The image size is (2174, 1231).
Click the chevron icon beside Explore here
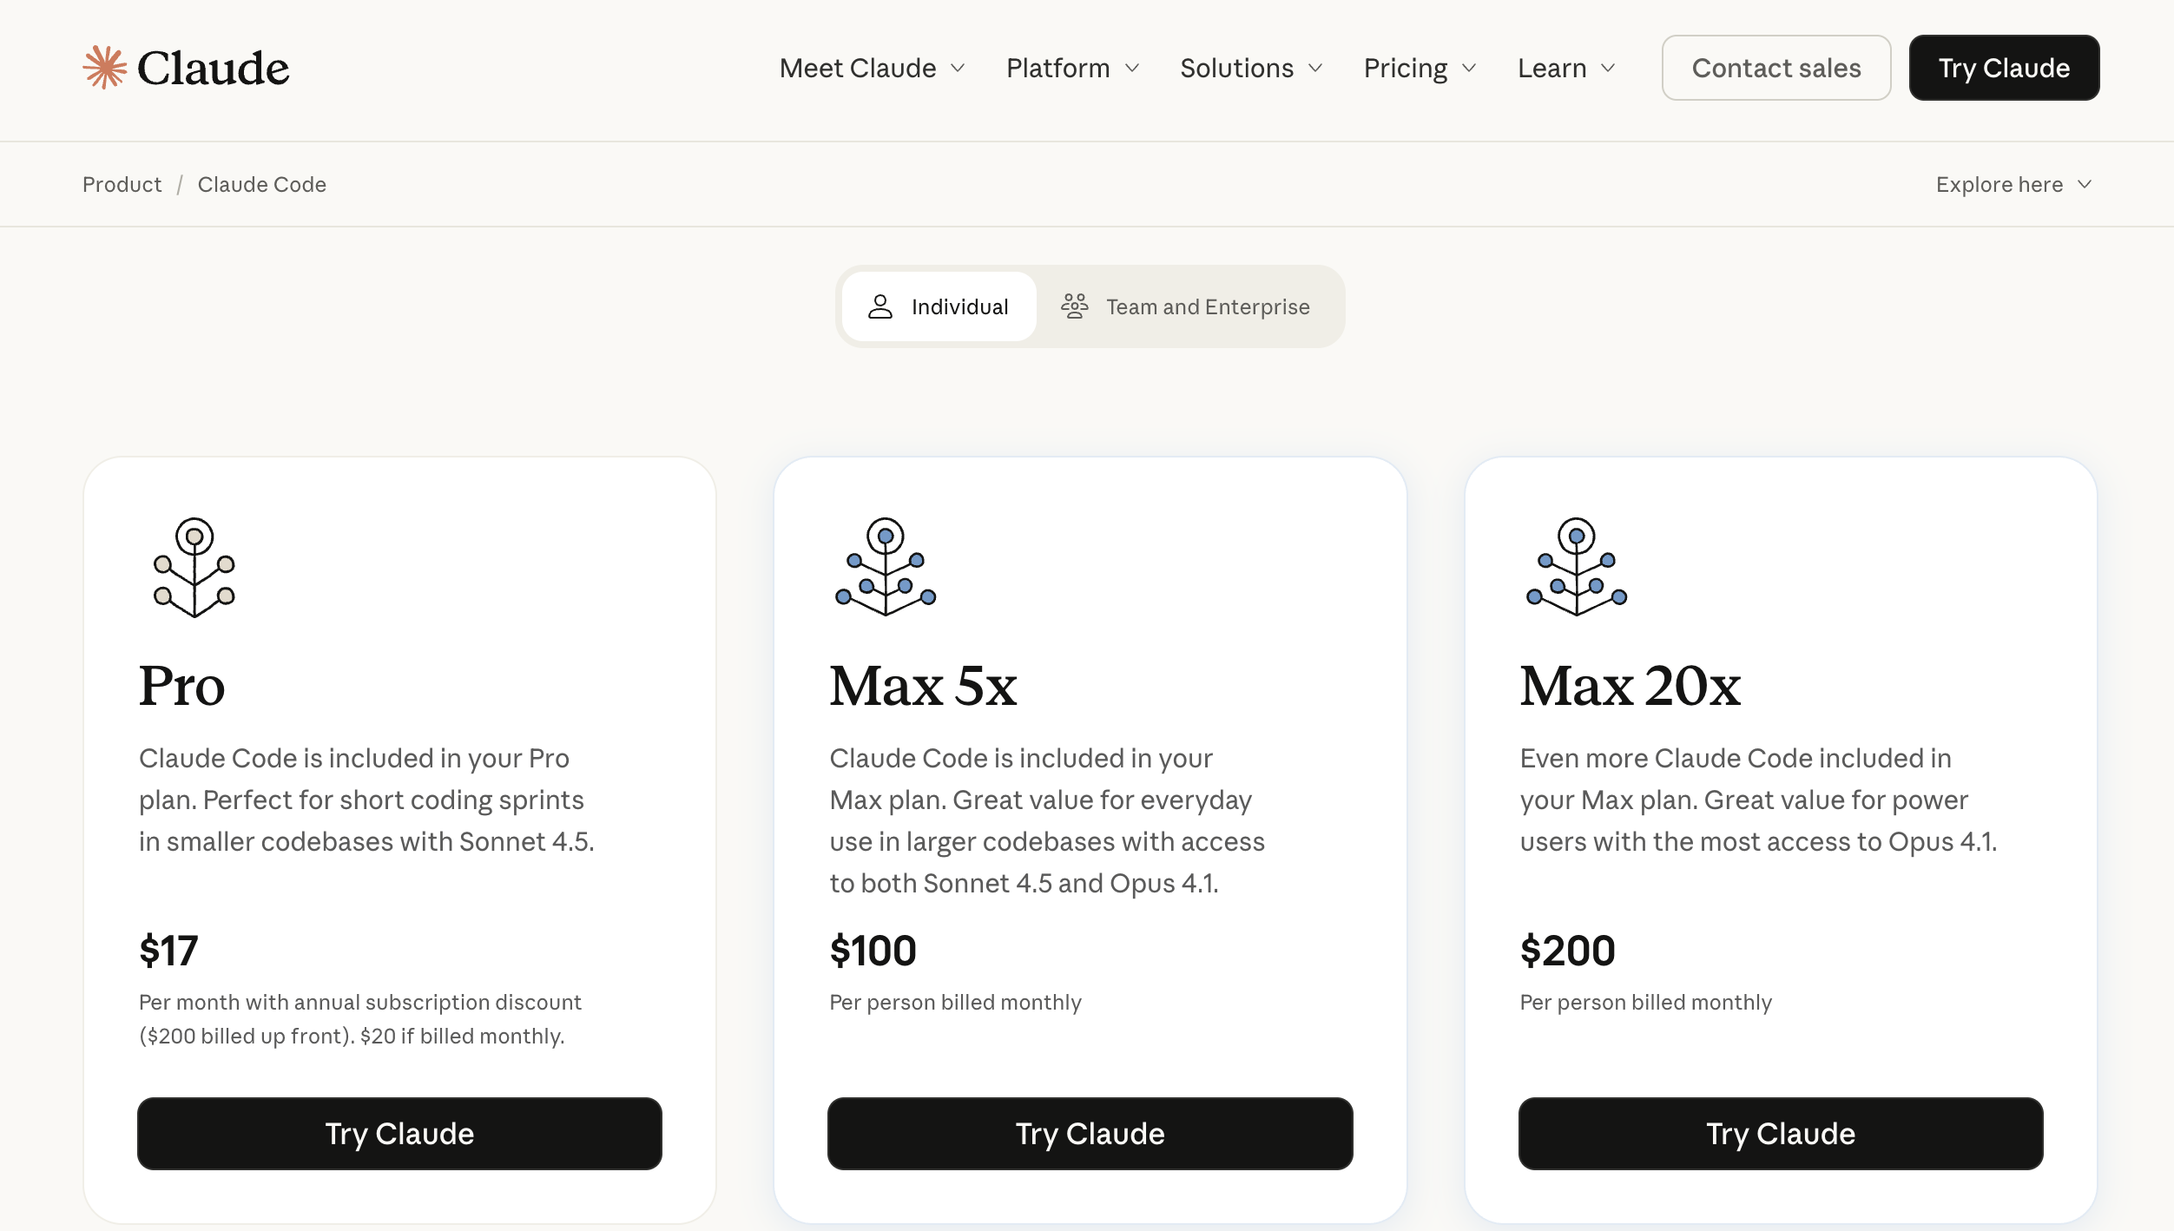pyautogui.click(x=2085, y=185)
